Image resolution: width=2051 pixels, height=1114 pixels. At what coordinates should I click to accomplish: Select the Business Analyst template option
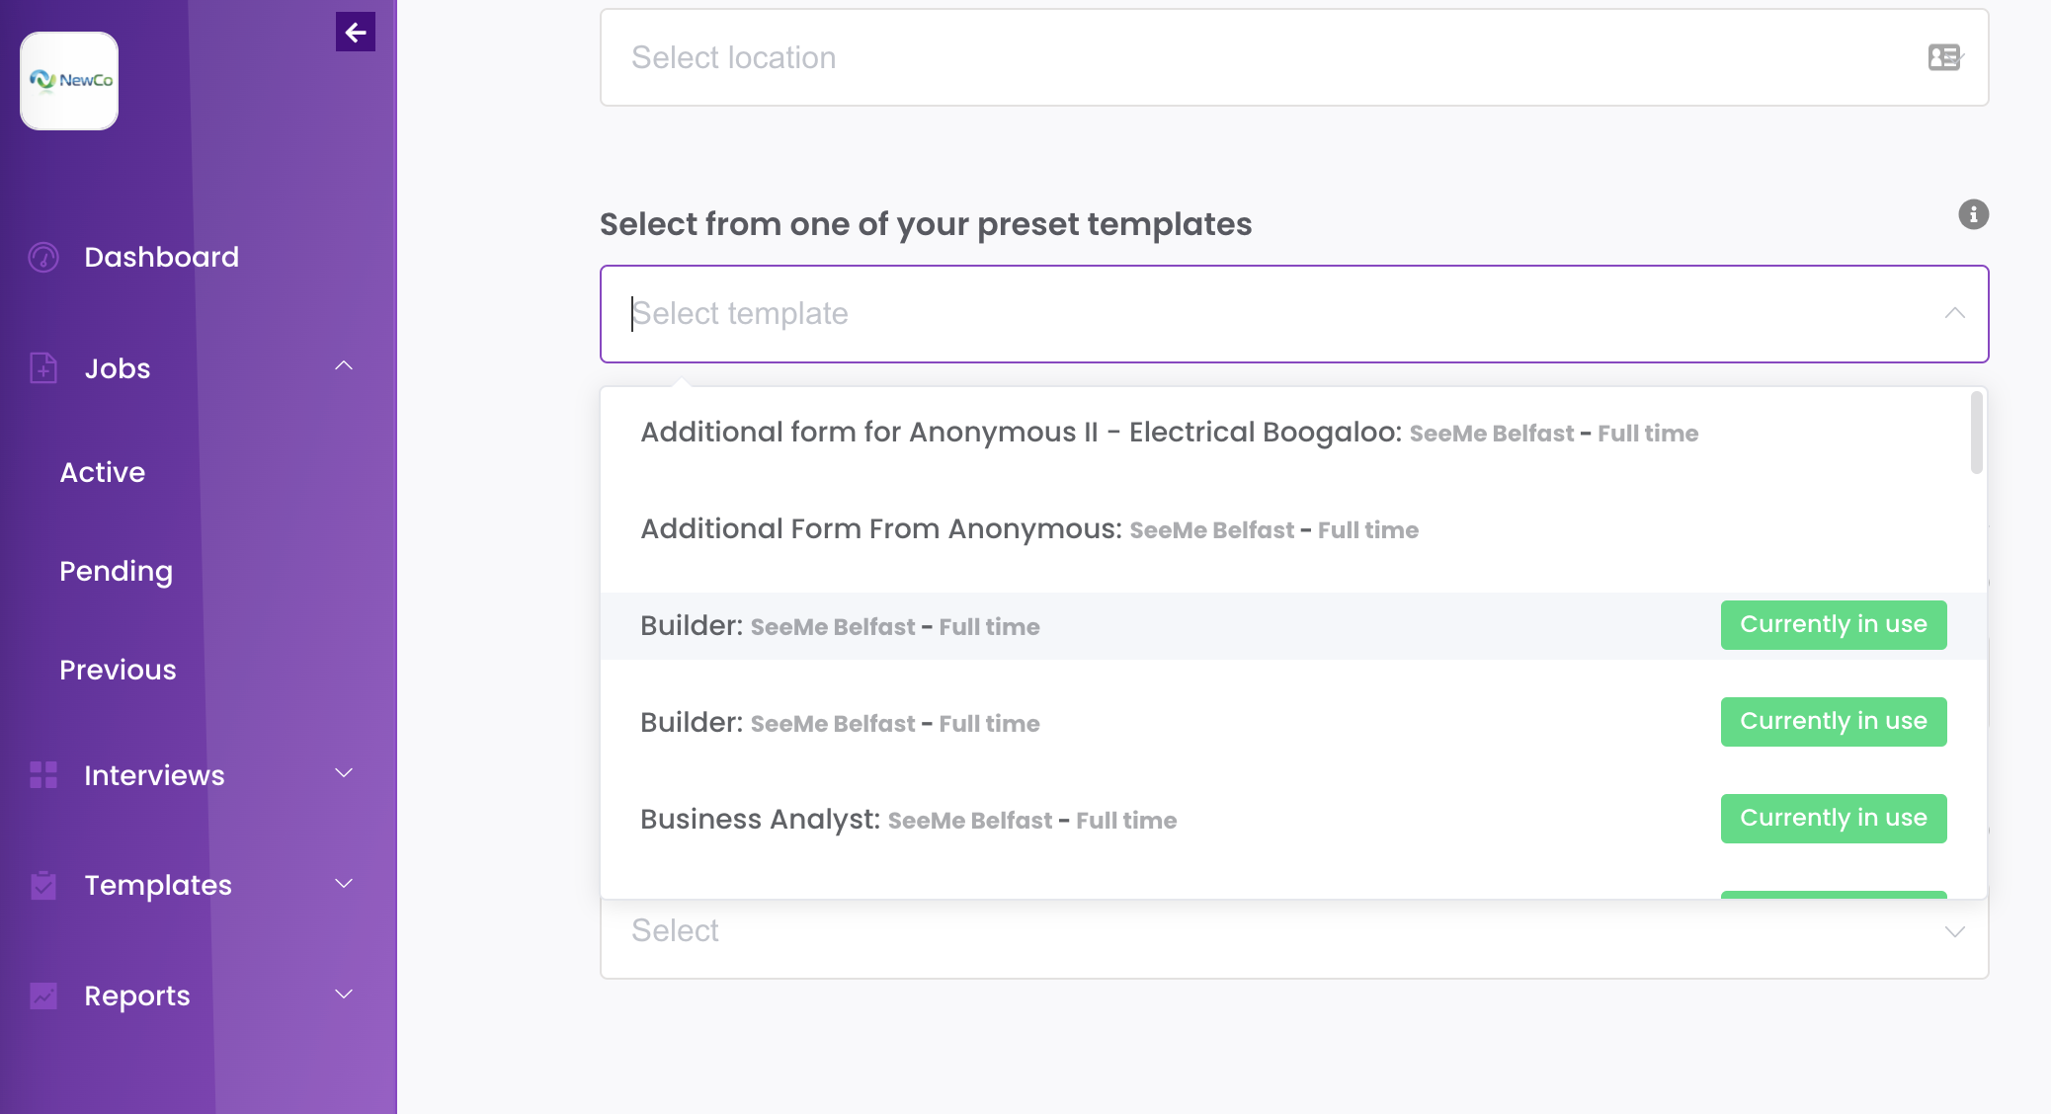click(x=907, y=819)
